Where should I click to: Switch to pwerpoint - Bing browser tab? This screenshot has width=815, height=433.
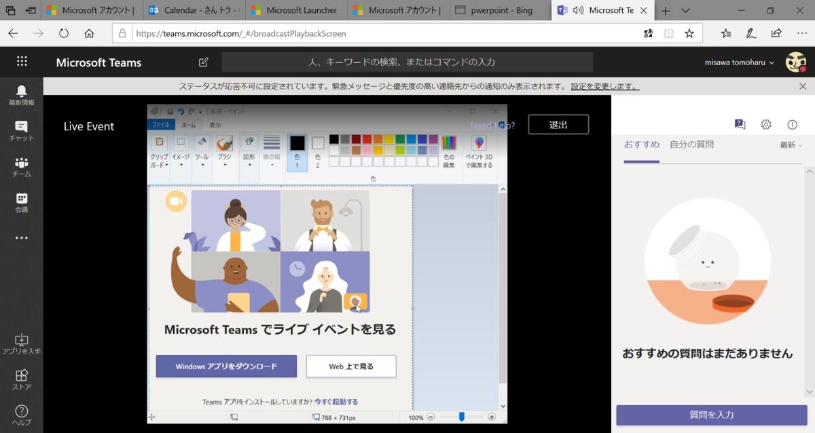pyautogui.click(x=499, y=10)
